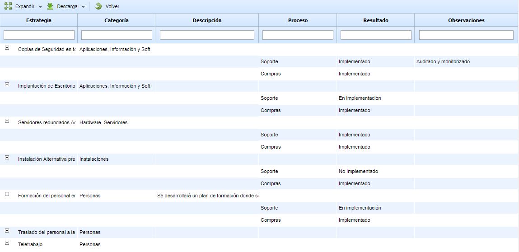Screen dimensions: 519x252
Task: Collapse the Formación del personal row
Action: [7, 194]
